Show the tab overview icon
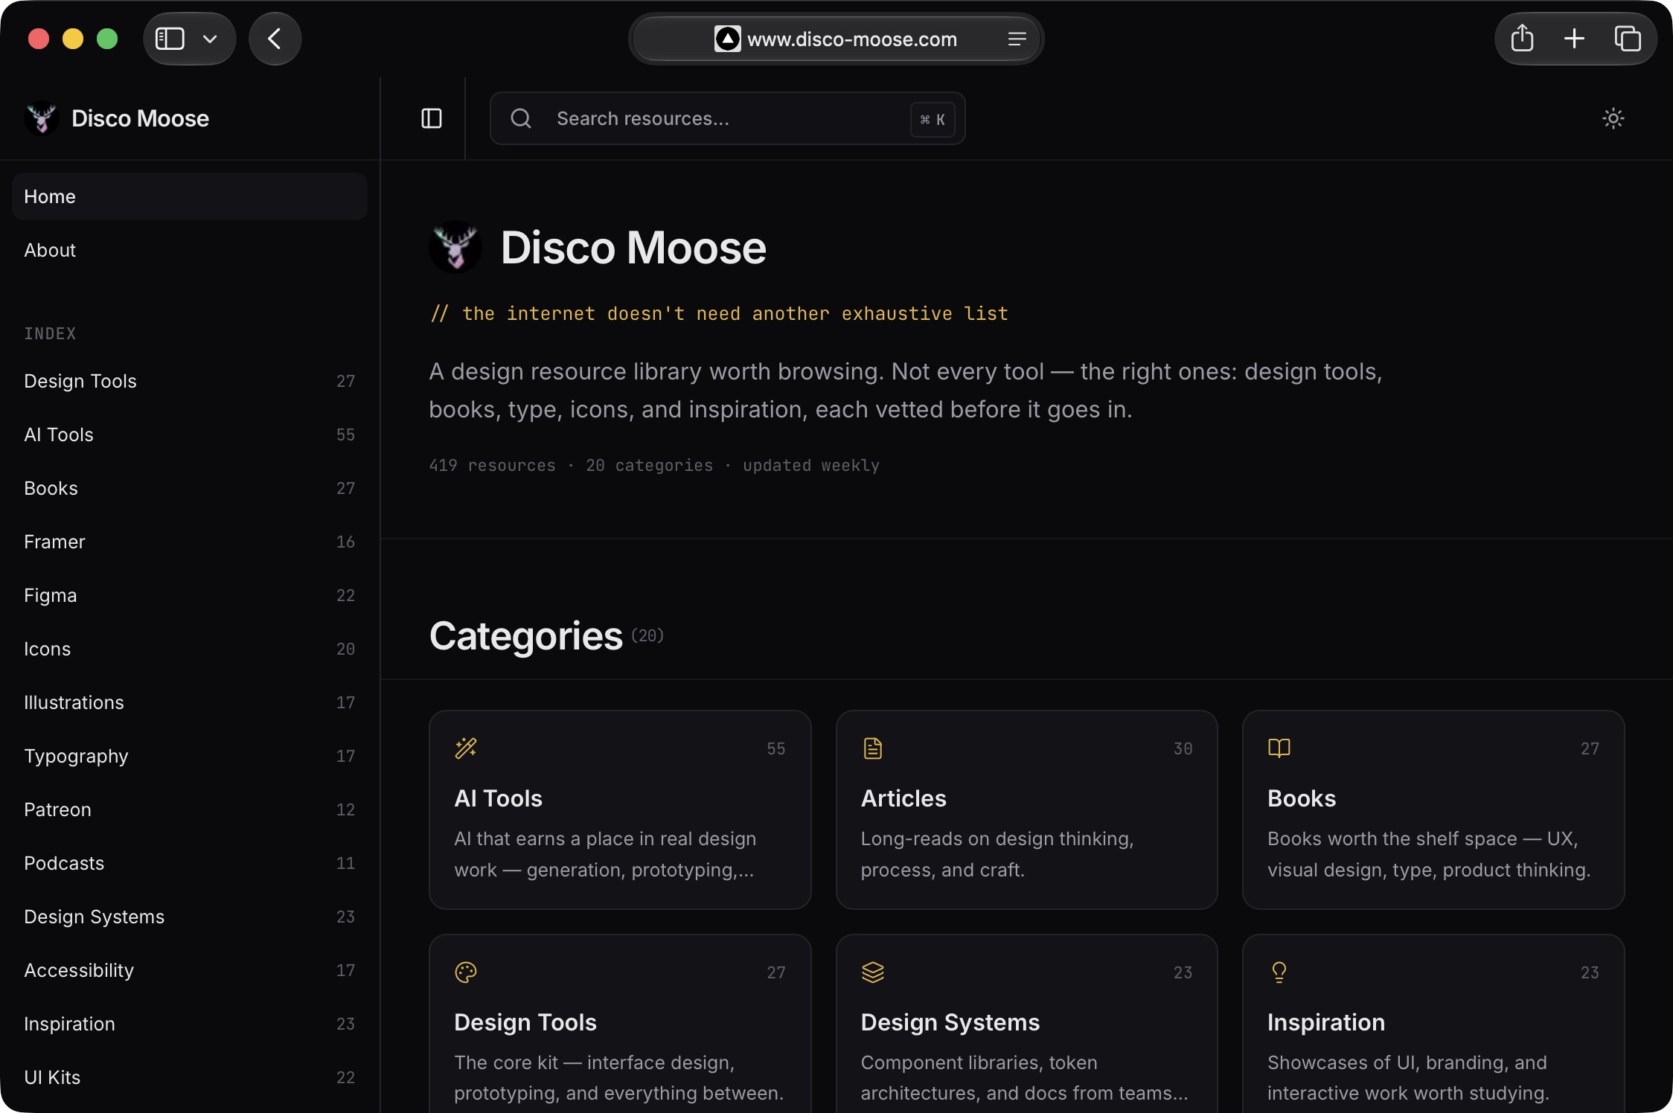 [1628, 39]
